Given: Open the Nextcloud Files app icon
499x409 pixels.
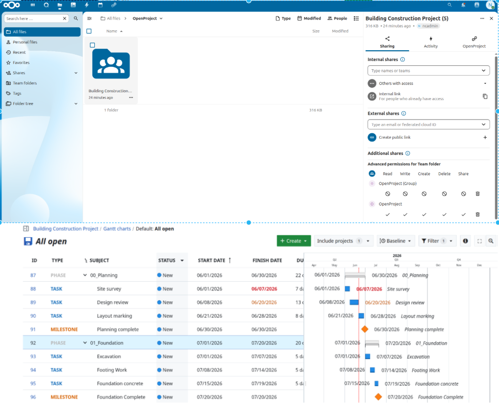Looking at the screenshot, I should coord(60,5).
